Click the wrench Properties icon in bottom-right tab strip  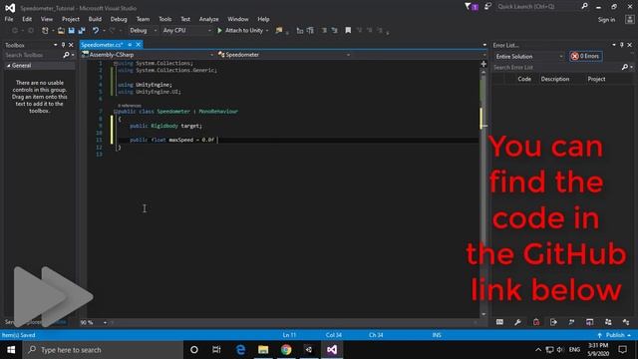click(x=517, y=322)
